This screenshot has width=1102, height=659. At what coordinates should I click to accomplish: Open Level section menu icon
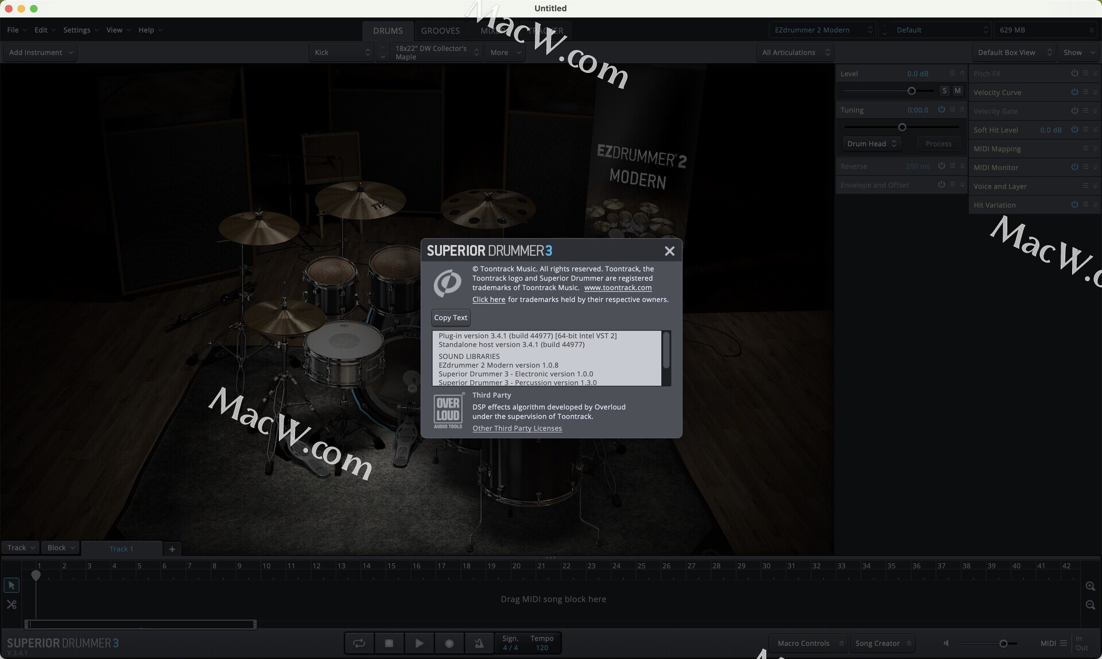point(952,73)
